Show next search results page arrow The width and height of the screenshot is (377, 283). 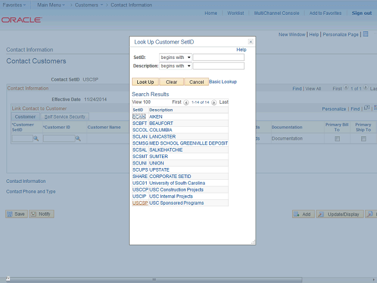214,103
